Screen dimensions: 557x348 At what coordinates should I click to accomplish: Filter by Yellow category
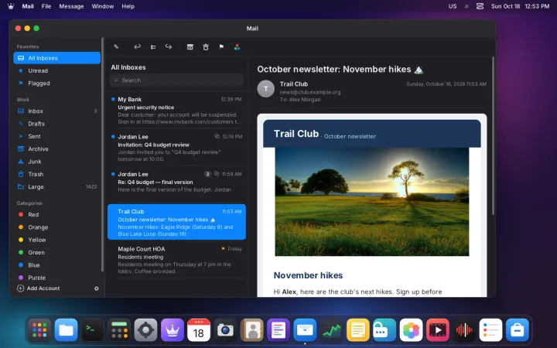click(56, 240)
